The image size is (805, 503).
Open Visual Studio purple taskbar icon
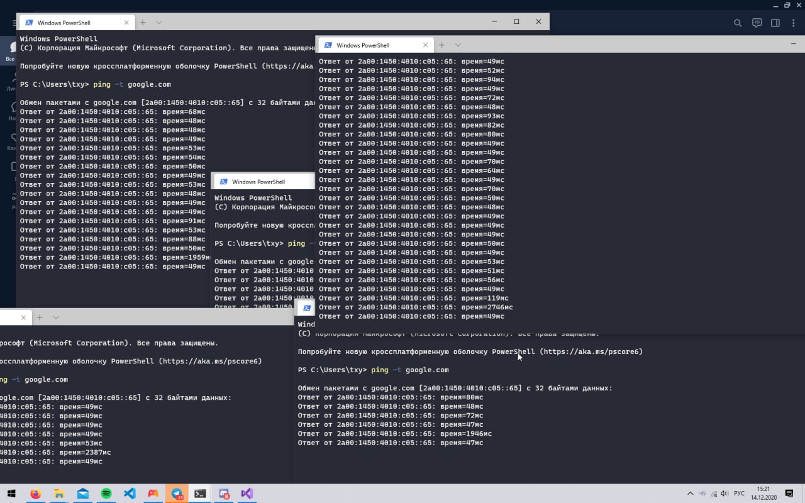click(x=248, y=494)
